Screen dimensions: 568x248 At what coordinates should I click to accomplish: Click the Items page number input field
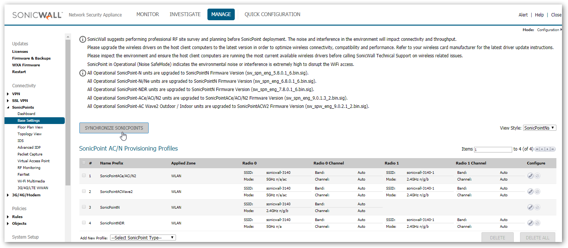[x=493, y=149]
